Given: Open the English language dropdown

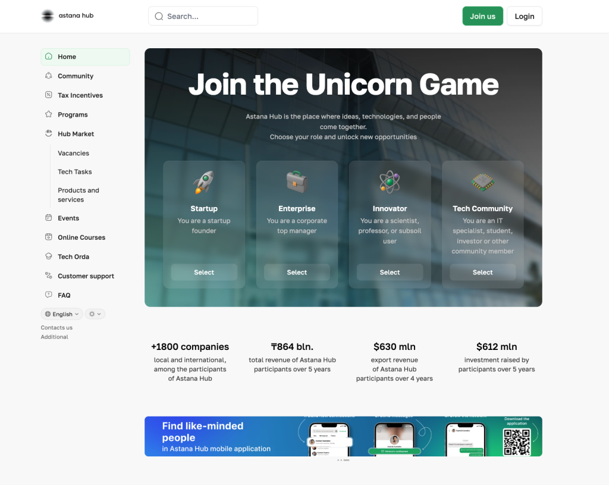Looking at the screenshot, I should click(x=62, y=314).
